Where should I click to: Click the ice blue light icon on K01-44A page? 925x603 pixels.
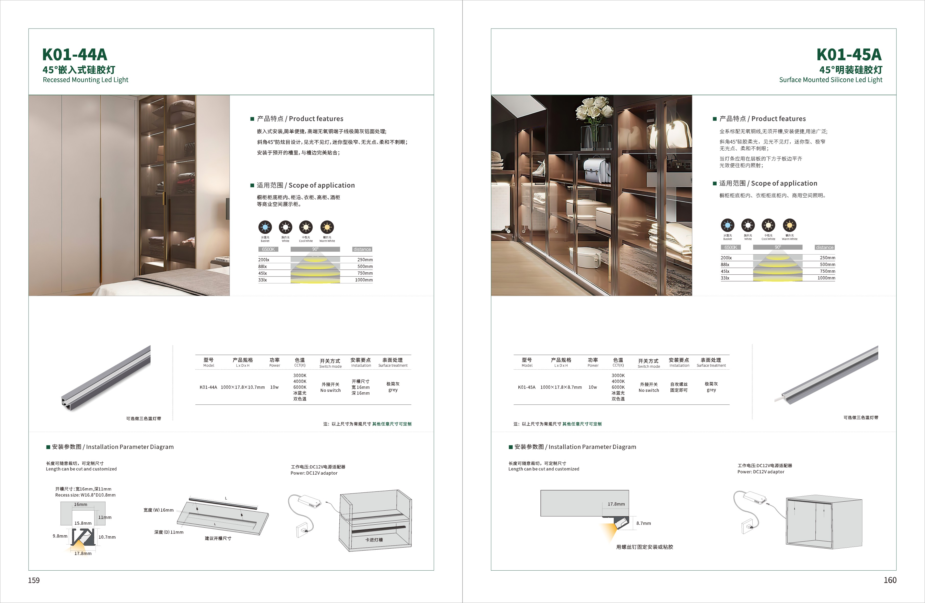click(x=265, y=227)
